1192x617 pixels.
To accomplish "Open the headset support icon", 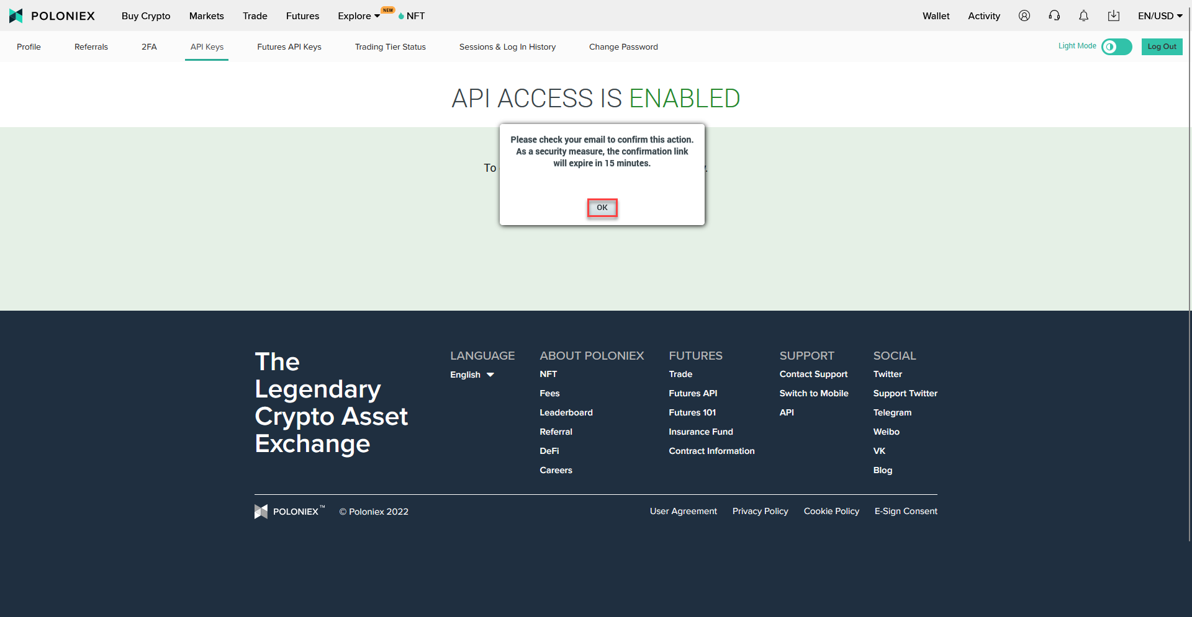I will coord(1054,16).
